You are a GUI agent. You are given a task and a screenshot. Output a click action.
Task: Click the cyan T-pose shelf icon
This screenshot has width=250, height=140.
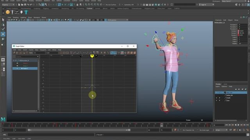click(26, 12)
